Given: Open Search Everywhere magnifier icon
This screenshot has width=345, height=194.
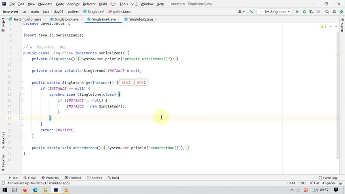Looking at the screenshot, I should tap(327, 12).
